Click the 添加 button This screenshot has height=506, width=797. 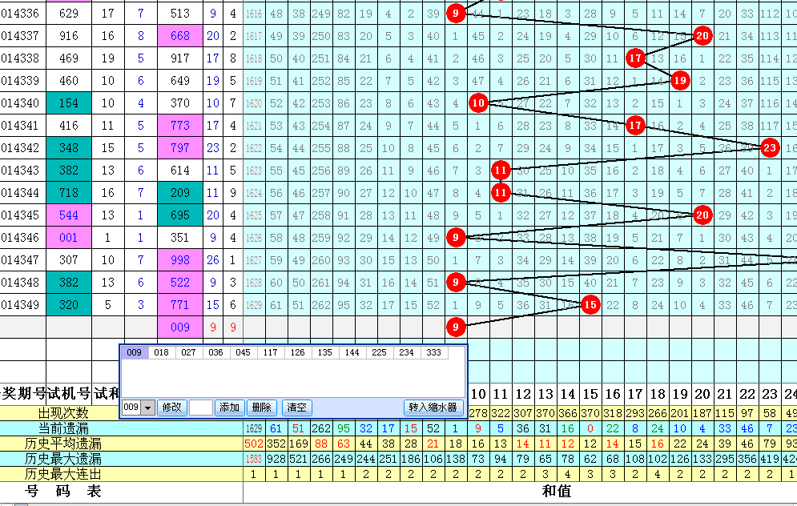pos(229,408)
